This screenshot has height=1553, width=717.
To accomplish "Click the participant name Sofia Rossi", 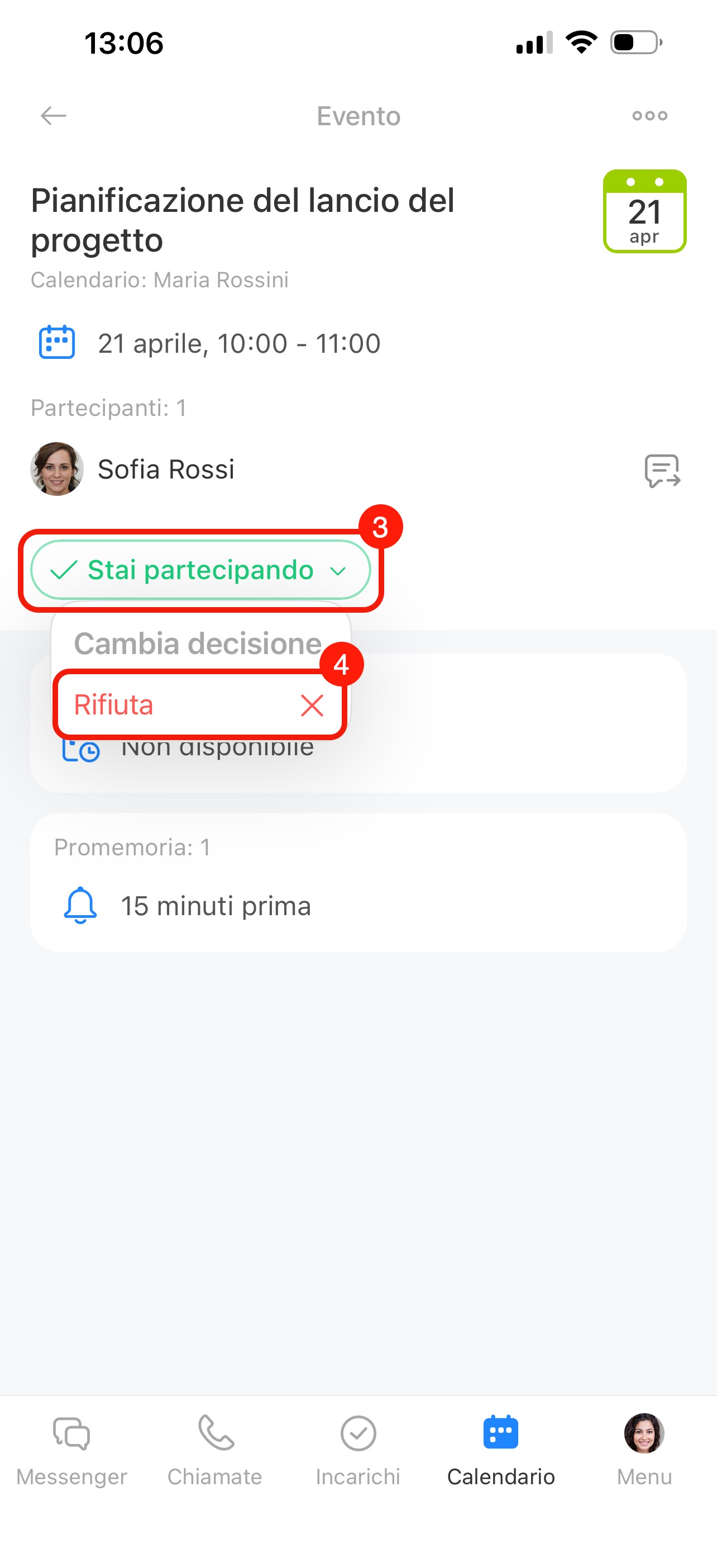I will (166, 469).
